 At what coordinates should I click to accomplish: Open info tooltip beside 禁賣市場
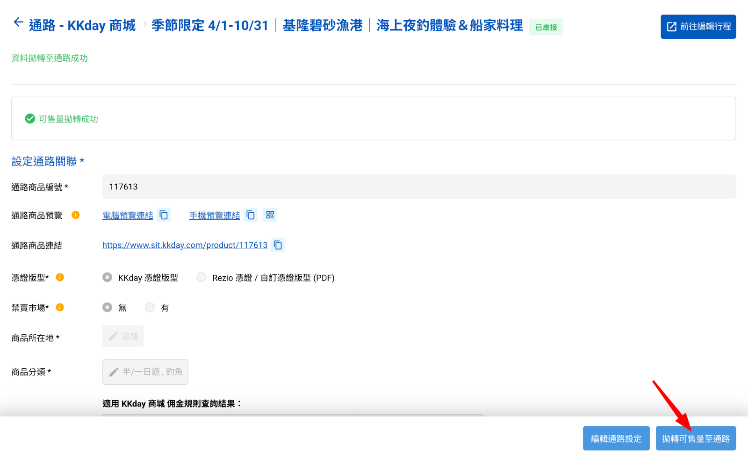[x=60, y=307]
